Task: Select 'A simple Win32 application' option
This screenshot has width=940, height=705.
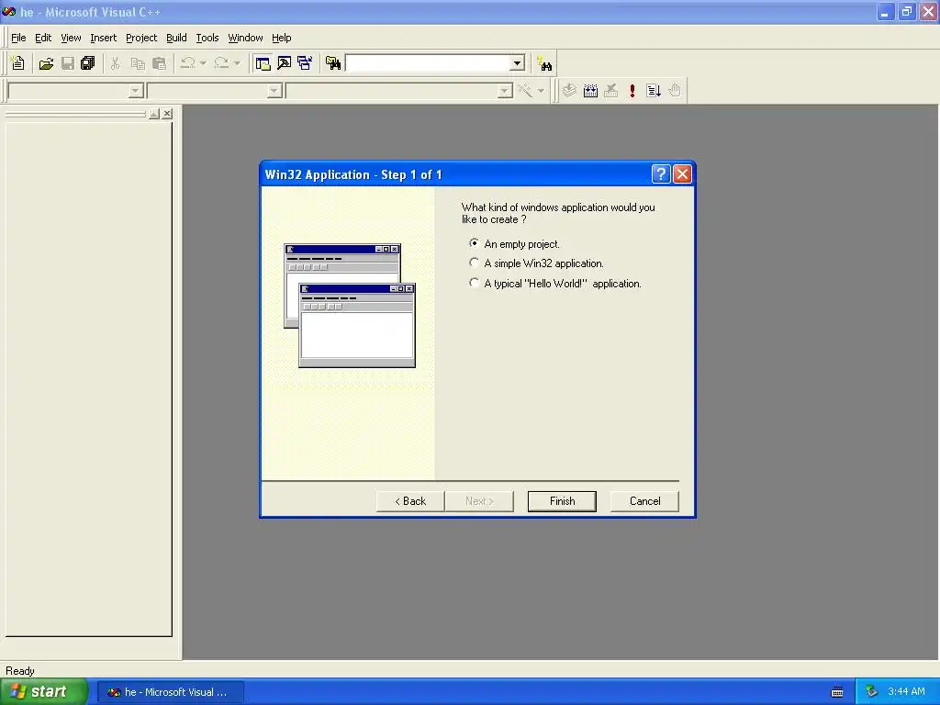Action: coord(475,263)
